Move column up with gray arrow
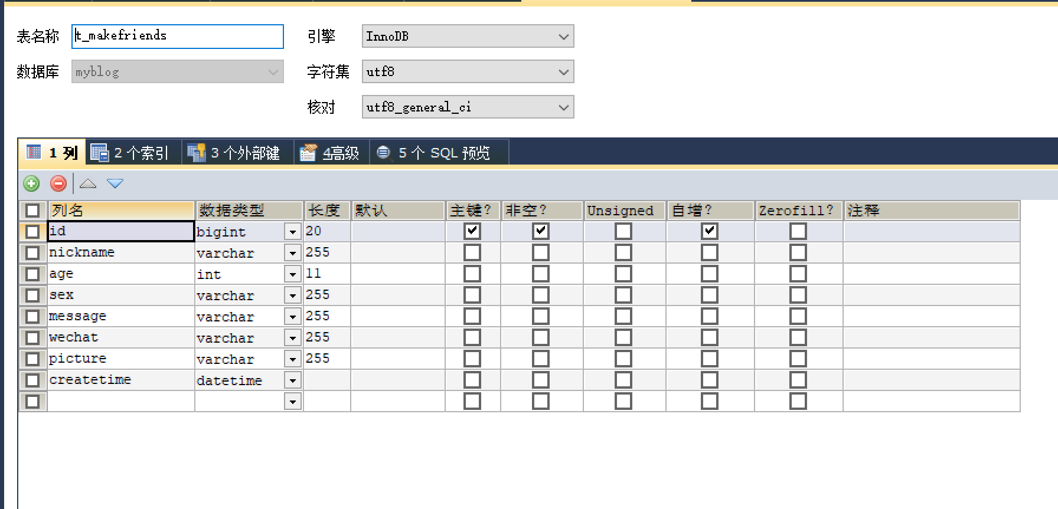1058x509 pixels. point(88,183)
